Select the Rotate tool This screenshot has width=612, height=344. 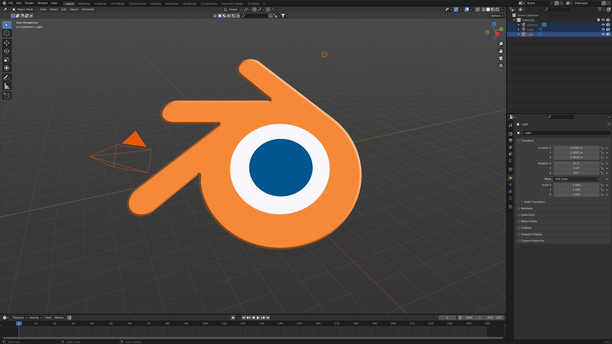pos(6,51)
